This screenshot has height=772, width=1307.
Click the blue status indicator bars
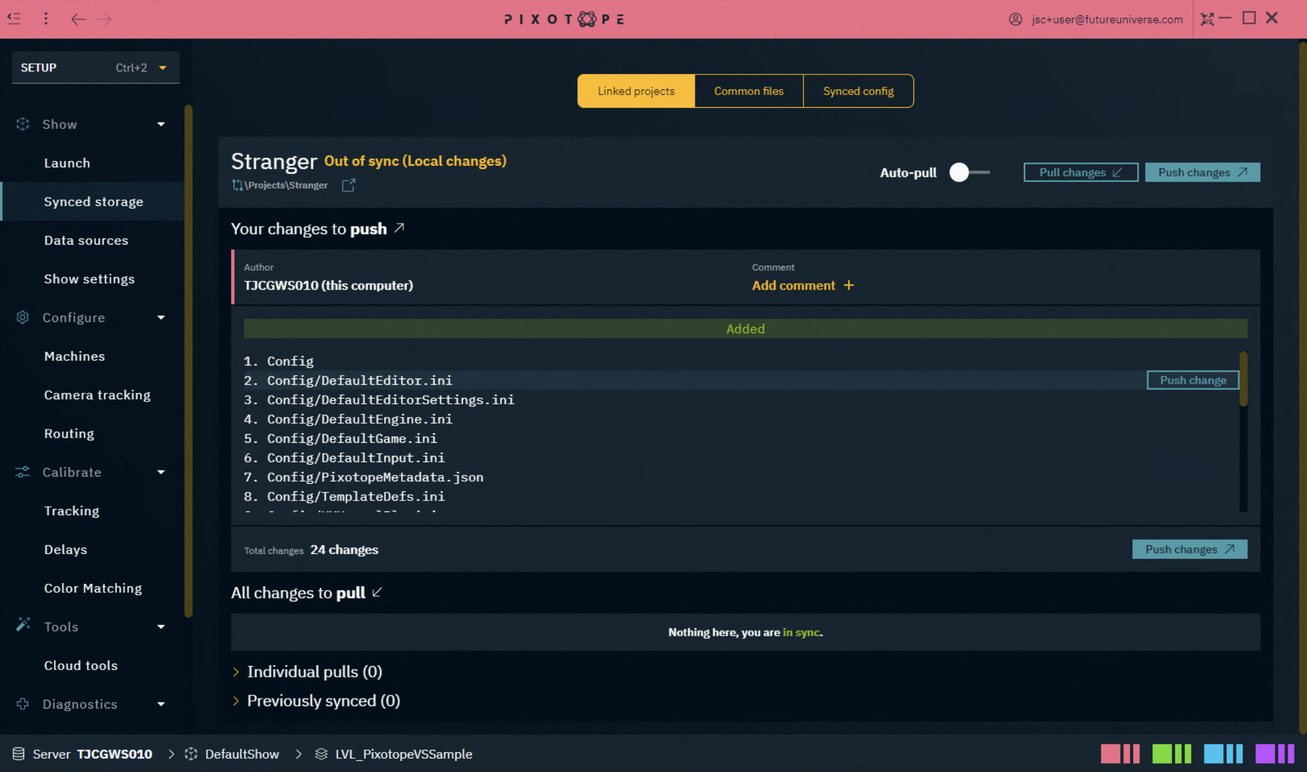coord(1223,754)
